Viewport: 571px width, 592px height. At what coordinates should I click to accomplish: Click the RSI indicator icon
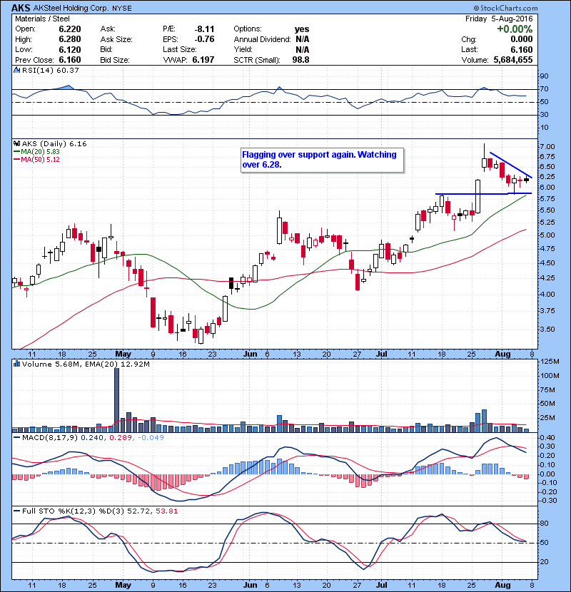(16, 70)
